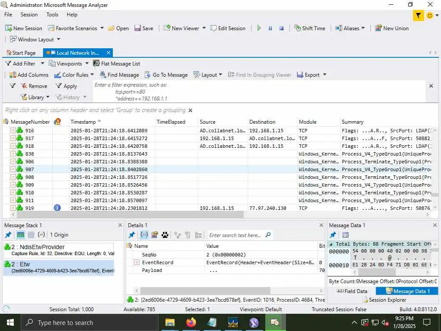Select the NdisEtwProvider stack entry
This screenshot has height=331, width=441.
(59, 250)
